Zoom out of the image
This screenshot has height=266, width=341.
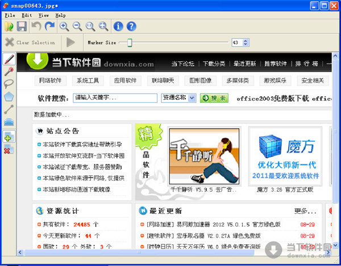point(77,26)
